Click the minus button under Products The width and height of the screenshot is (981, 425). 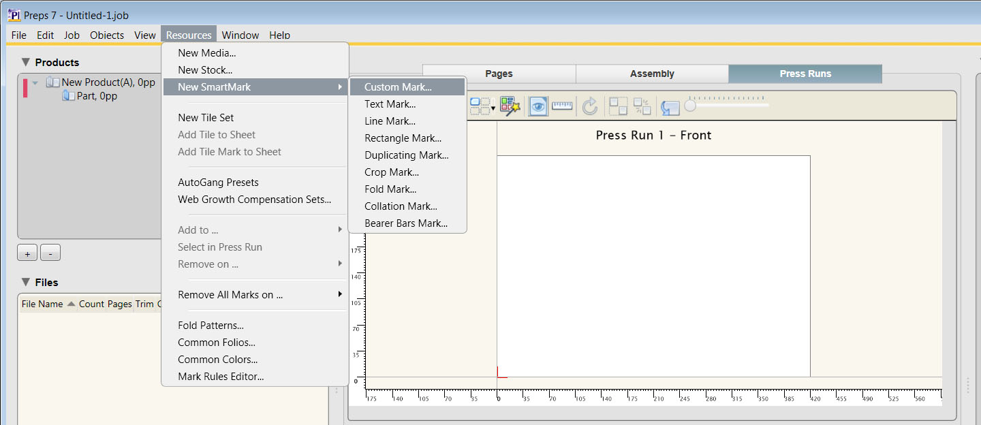[x=50, y=253]
